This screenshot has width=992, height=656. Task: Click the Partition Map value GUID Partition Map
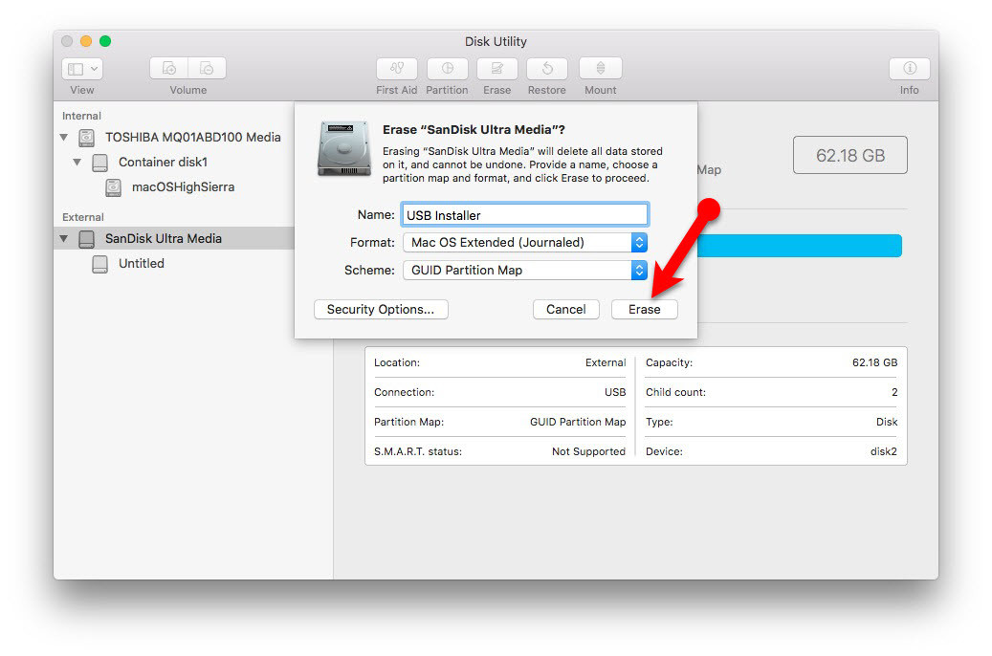click(x=578, y=422)
